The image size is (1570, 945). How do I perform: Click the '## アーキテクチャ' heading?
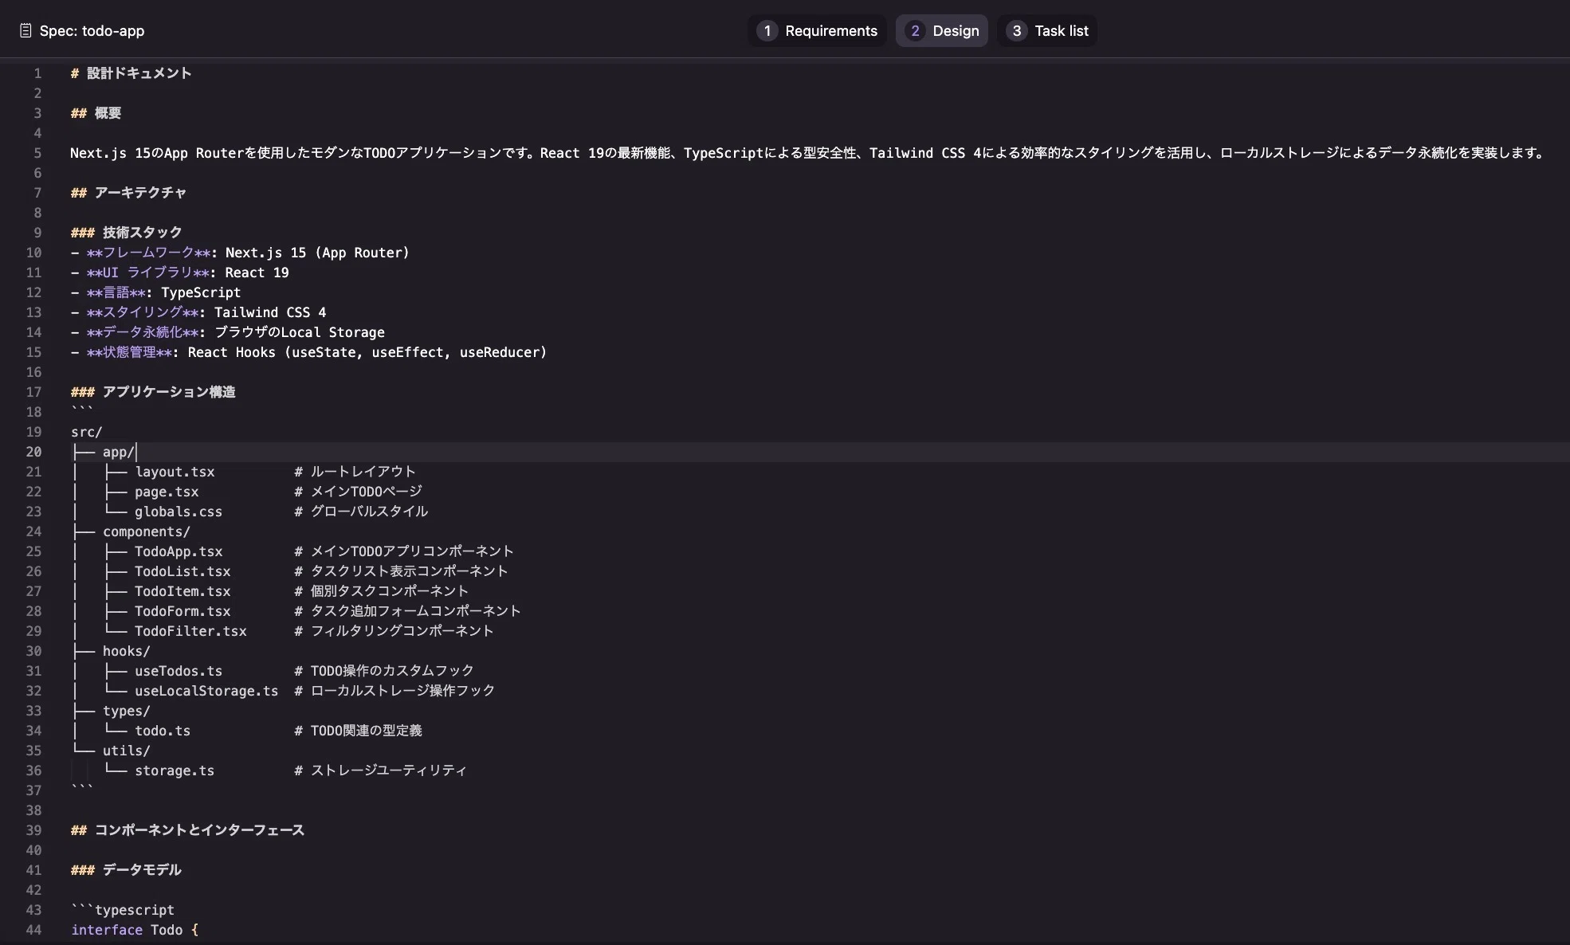pyautogui.click(x=128, y=193)
